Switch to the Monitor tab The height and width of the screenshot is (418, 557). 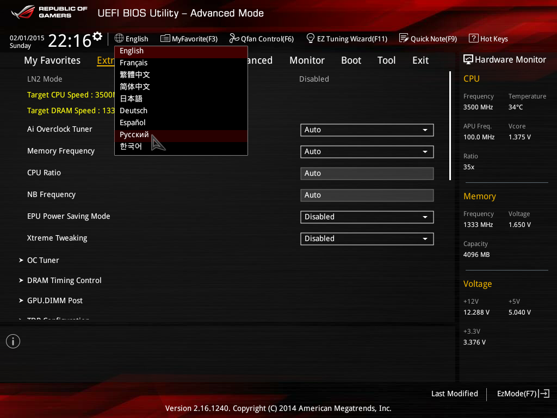pos(307,60)
